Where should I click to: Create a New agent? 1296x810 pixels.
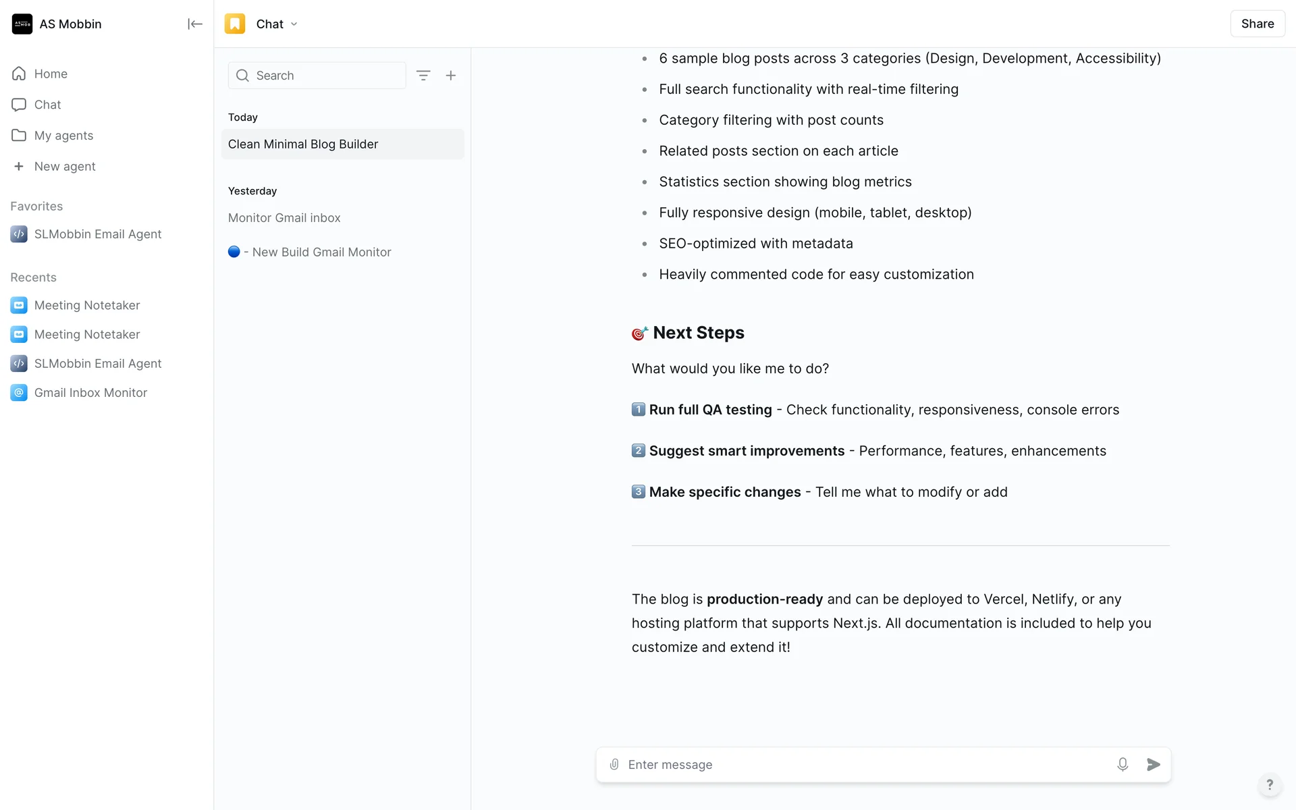coord(64,167)
